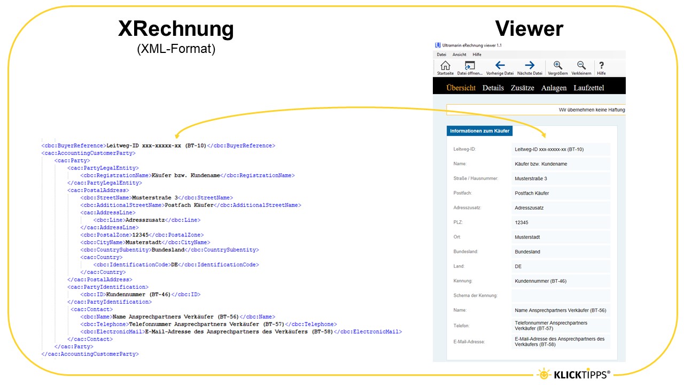684x385 pixels.
Task: Click the PLZ value 12345
Action: (x=561, y=222)
